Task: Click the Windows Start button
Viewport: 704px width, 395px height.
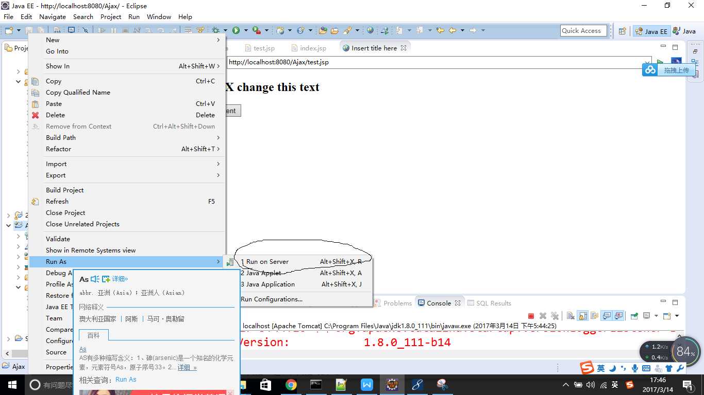Action: [x=12, y=385]
